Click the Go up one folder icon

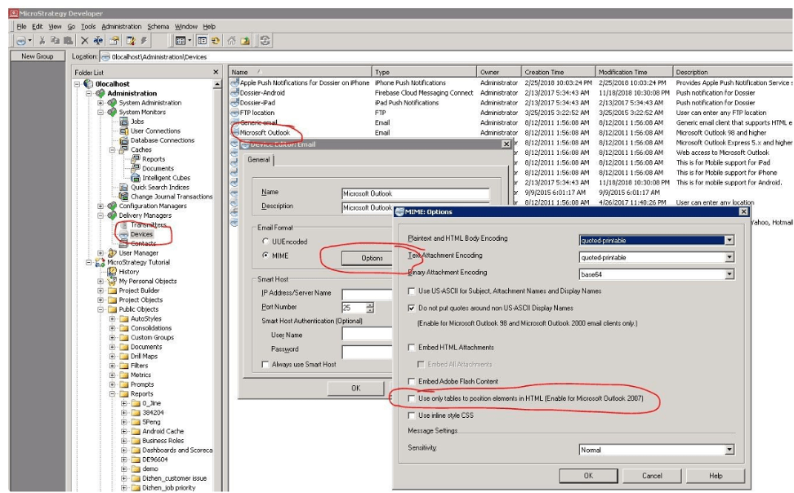(244, 41)
